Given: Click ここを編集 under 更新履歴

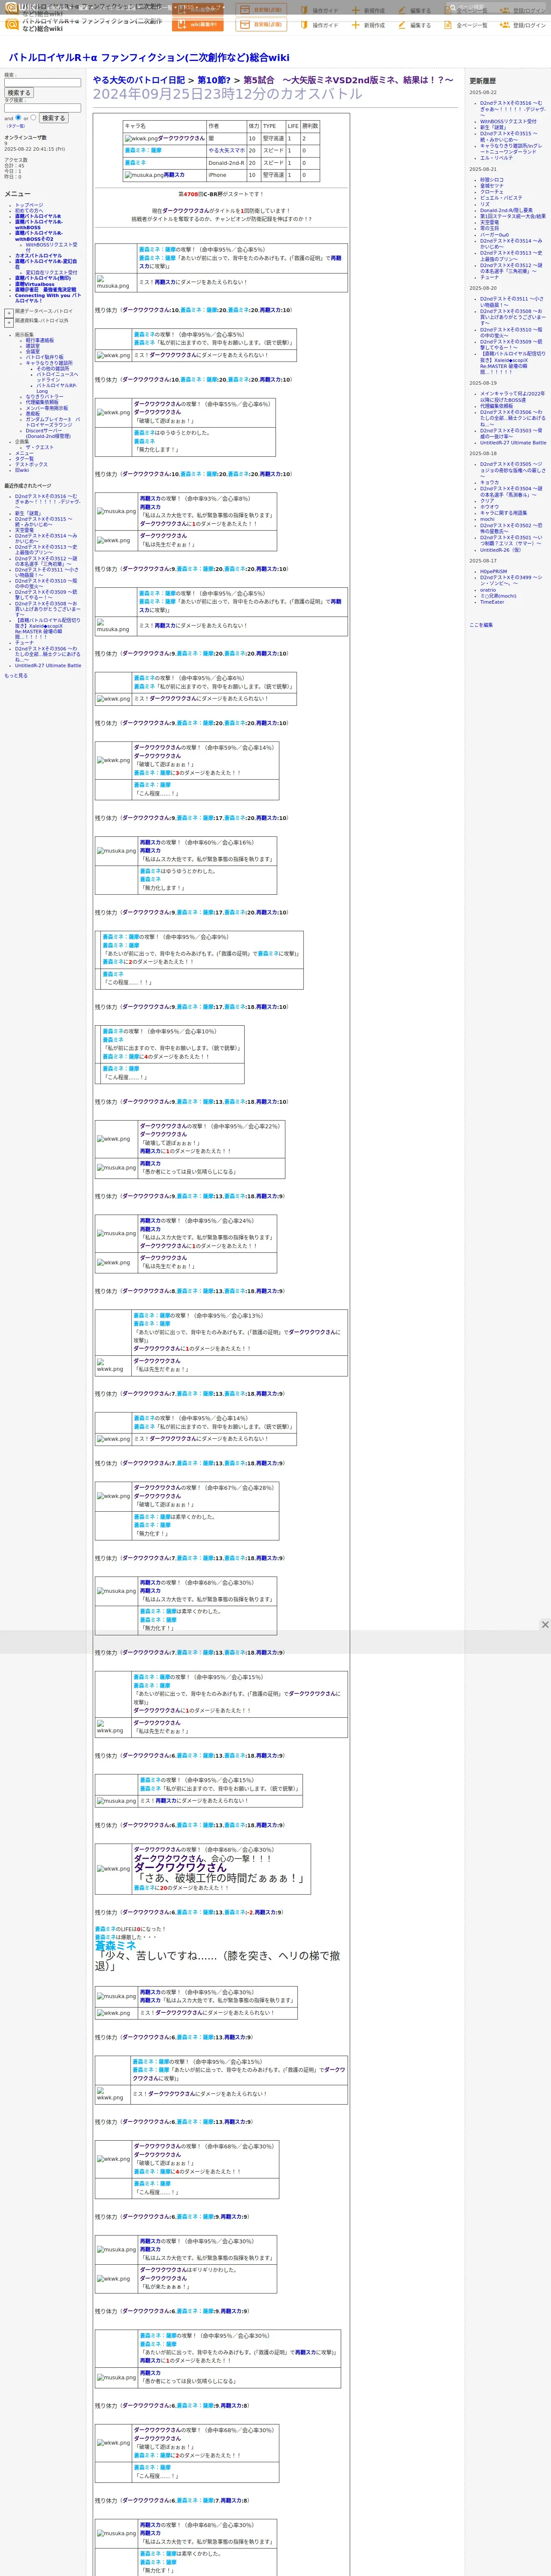Looking at the screenshot, I should pos(481,625).
